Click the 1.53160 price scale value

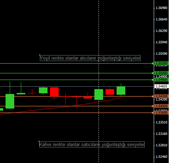pyautogui.click(x=161, y=134)
